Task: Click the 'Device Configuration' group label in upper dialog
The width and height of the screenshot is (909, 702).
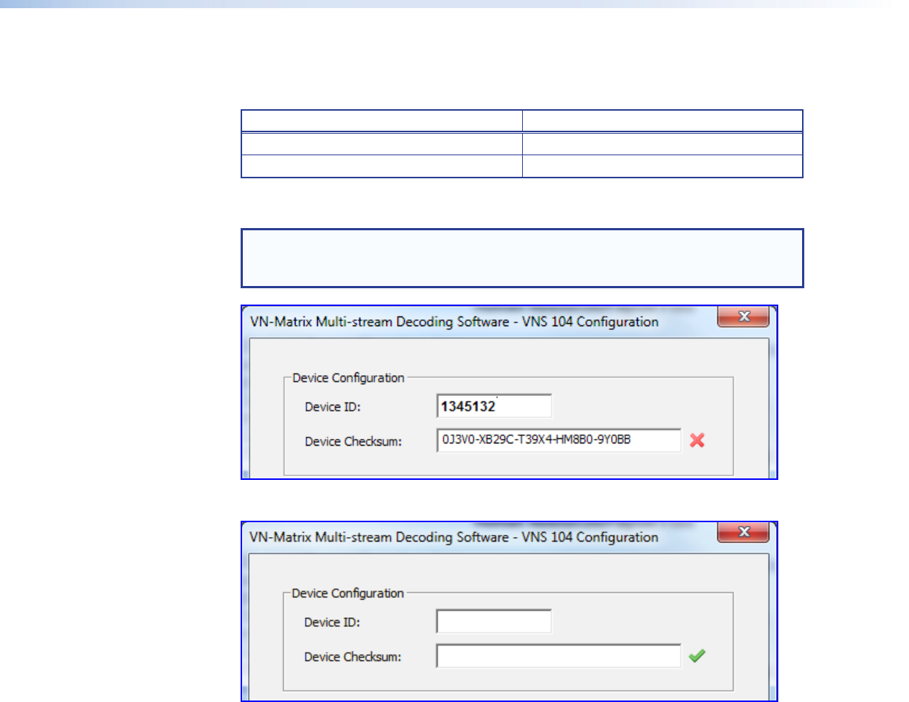Action: tap(348, 377)
